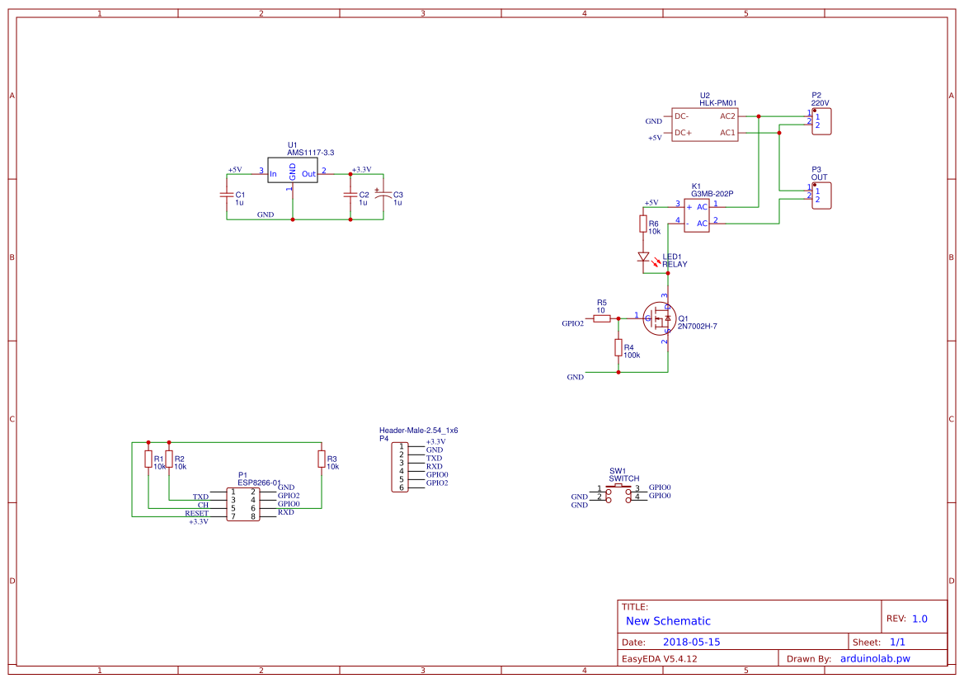Select the G3MB-202P solid state relay K1

pyautogui.click(x=697, y=216)
